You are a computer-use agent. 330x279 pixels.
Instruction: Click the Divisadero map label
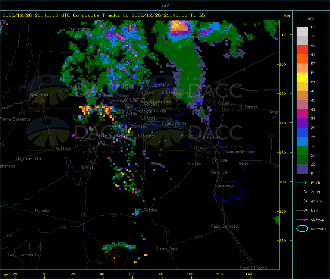point(79,29)
